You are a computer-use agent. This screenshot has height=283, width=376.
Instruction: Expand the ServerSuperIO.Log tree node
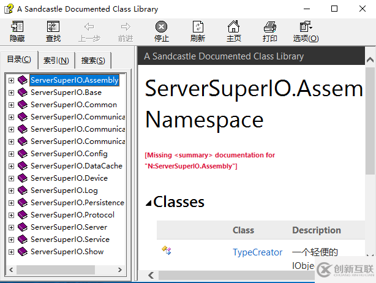11,191
